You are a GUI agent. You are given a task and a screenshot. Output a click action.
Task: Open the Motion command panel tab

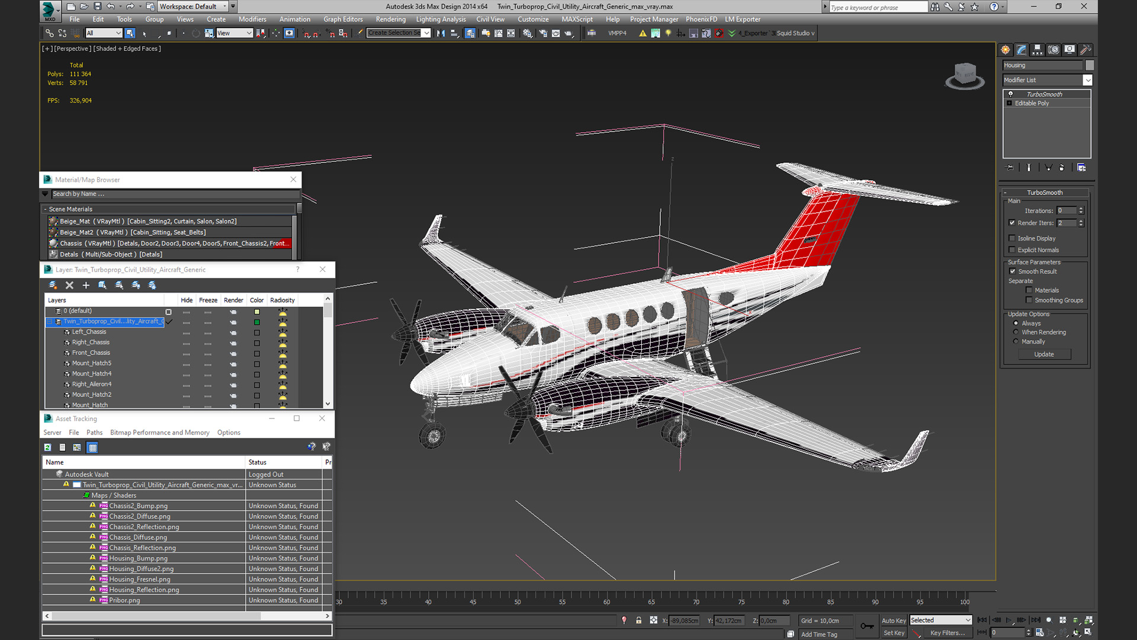point(1054,50)
